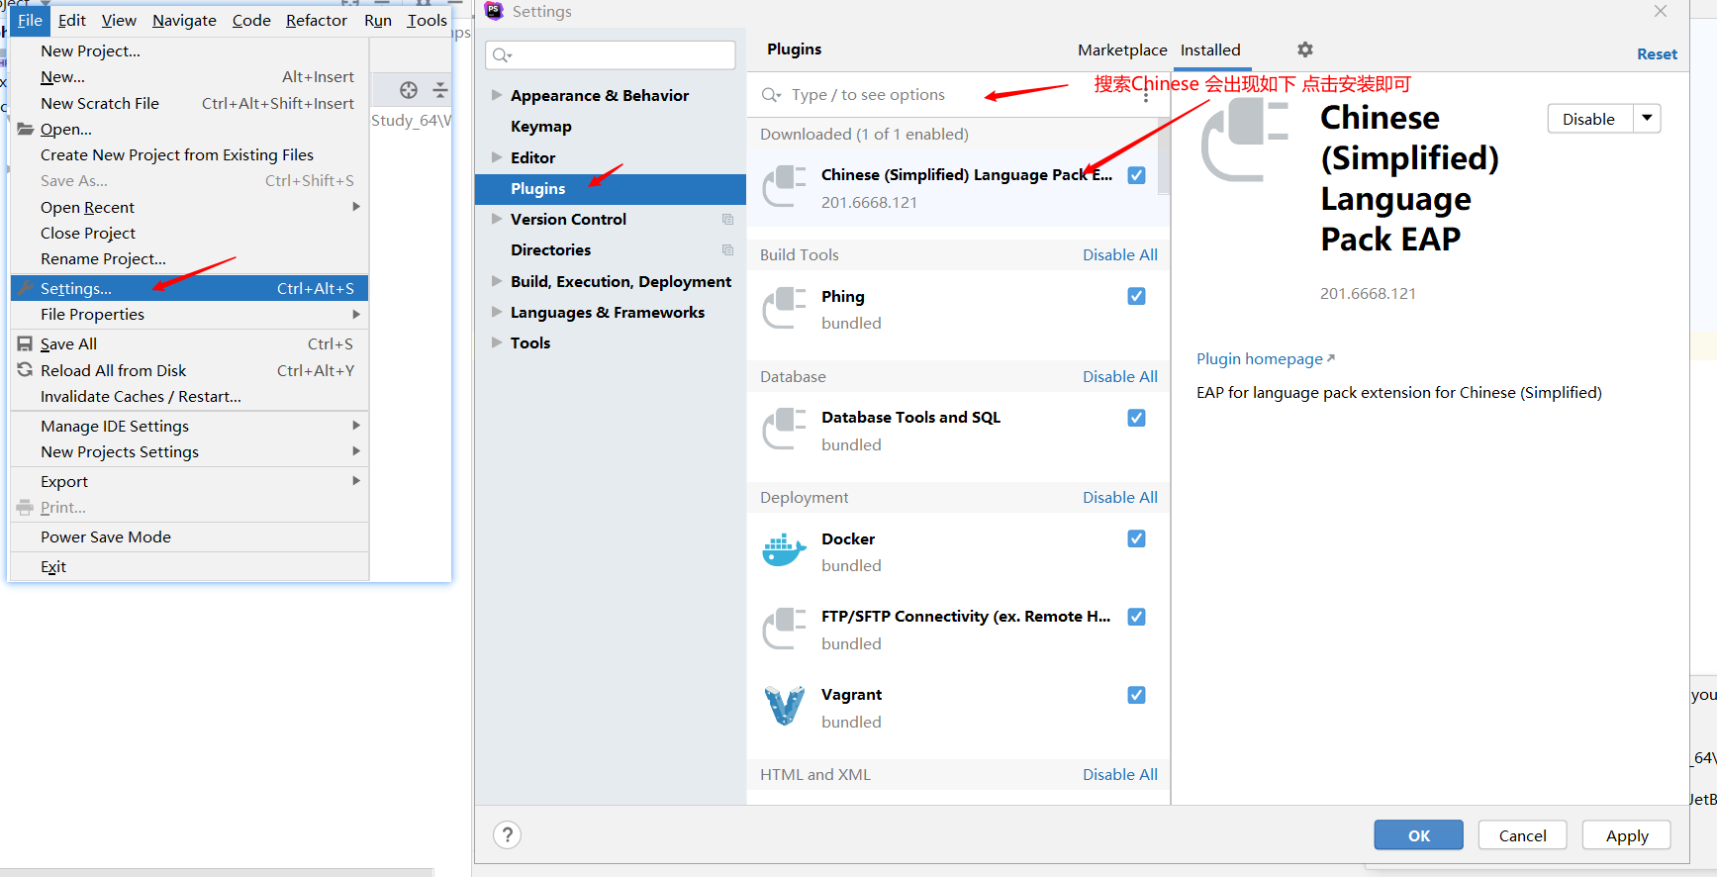The width and height of the screenshot is (1717, 877).
Task: Select Plugins in settings tree
Action: pyautogui.click(x=611, y=188)
